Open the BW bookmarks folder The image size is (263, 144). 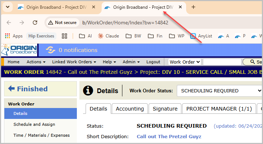pyautogui.click(x=133, y=36)
